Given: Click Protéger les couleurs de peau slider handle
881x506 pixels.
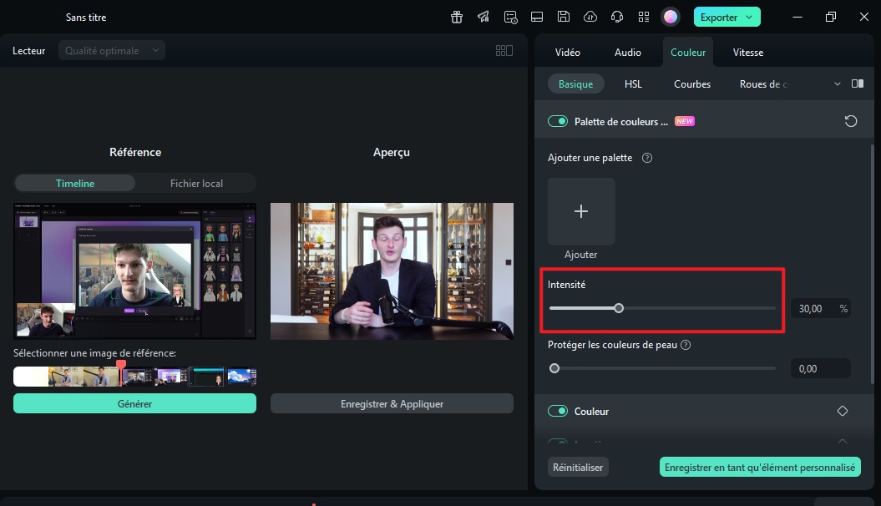Looking at the screenshot, I should tap(554, 368).
